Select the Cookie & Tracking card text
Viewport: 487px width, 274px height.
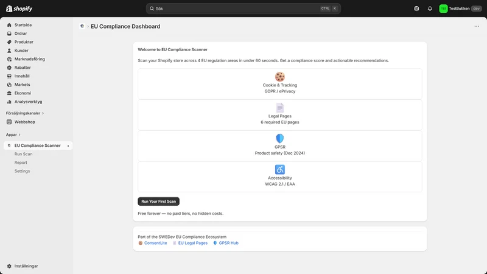pos(280,85)
